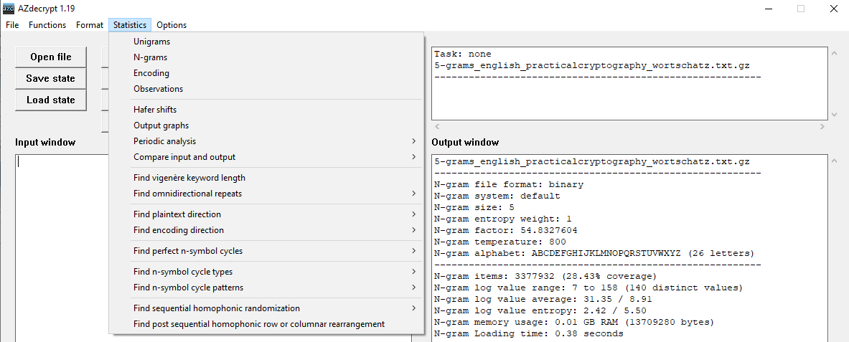Screen dimensions: 849x342
Task: Select Unigrams from Statistics menu
Action: click(x=266, y=42)
